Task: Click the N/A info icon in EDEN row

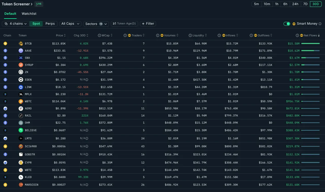Action: (87, 80)
